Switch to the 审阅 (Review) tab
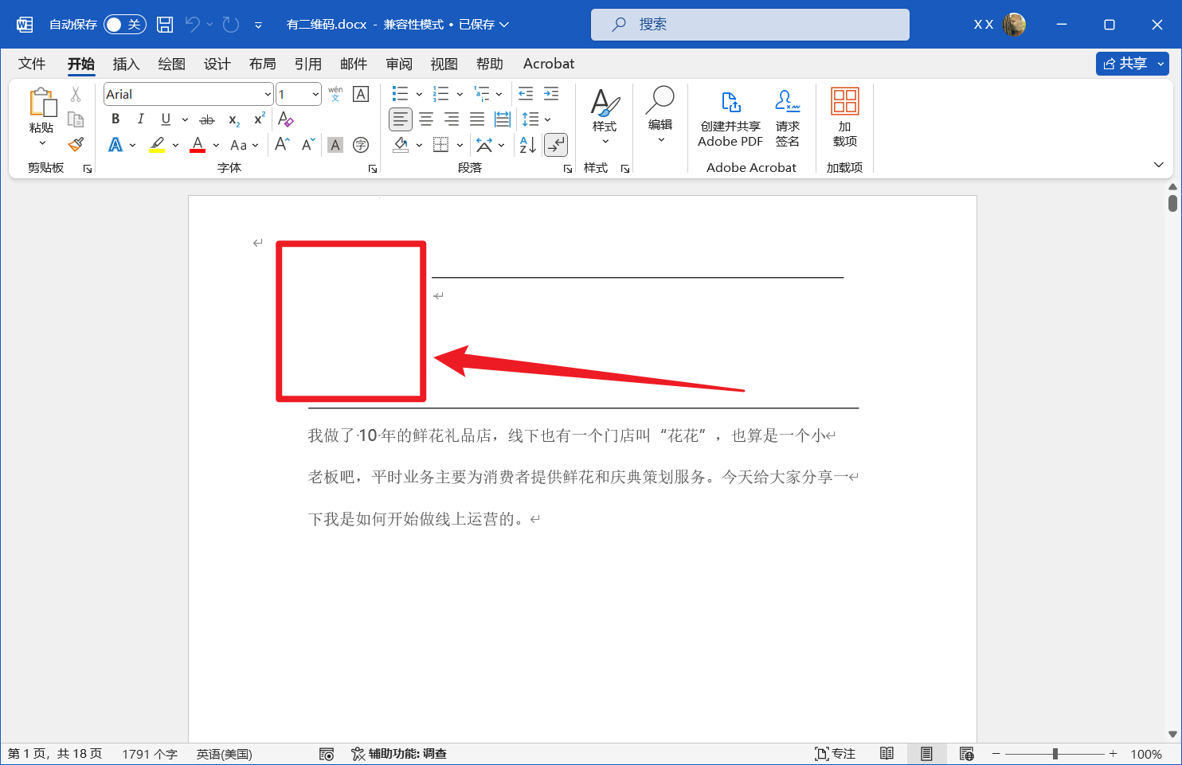The width and height of the screenshot is (1182, 765). [x=399, y=64]
